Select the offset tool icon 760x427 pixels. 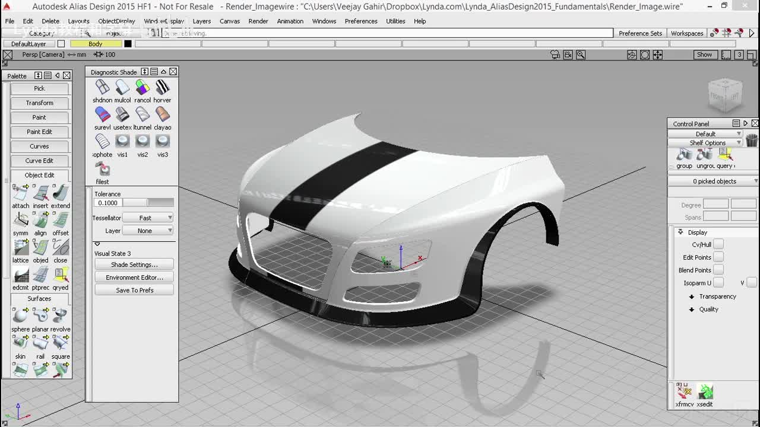coord(61,219)
